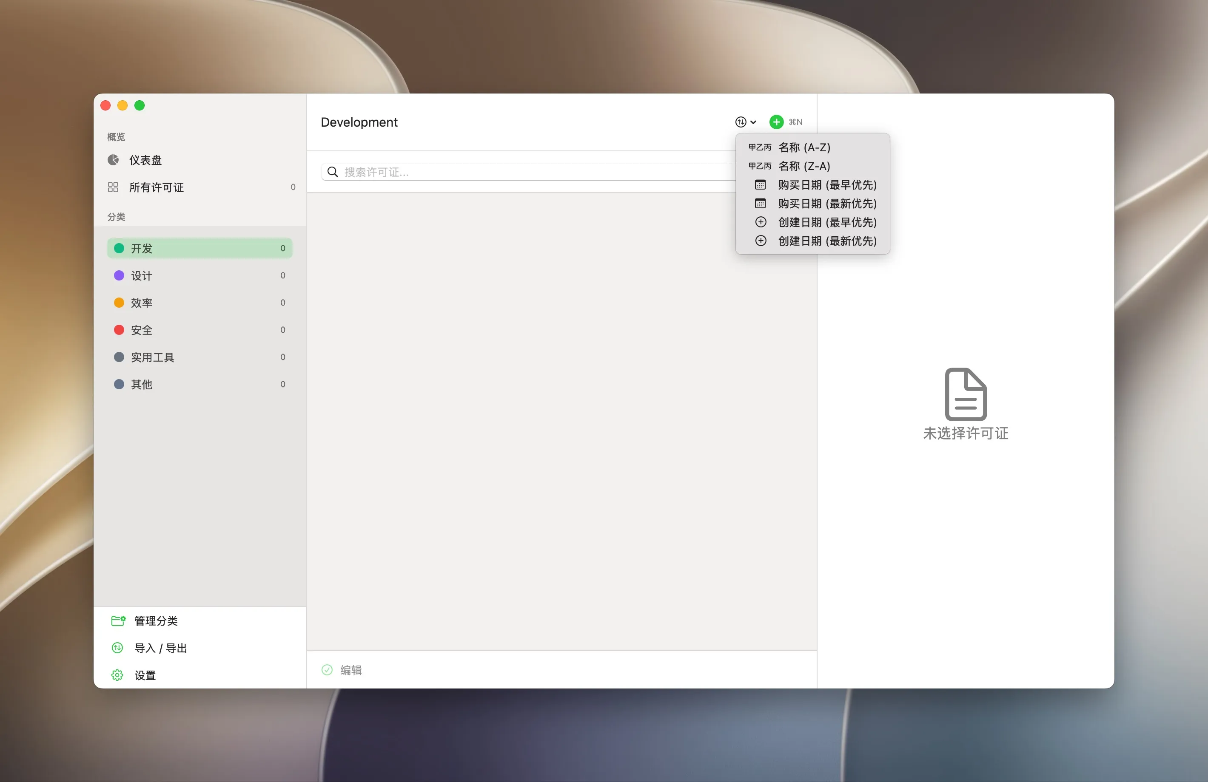Screen dimensions: 1208x782
Task: Click the 管理分类 folder icon
Action: (118, 621)
